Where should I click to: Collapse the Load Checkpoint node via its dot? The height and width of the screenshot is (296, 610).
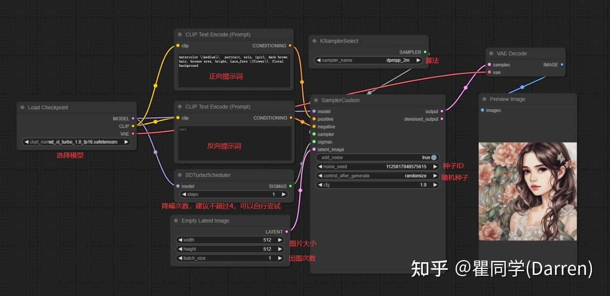point(22,108)
